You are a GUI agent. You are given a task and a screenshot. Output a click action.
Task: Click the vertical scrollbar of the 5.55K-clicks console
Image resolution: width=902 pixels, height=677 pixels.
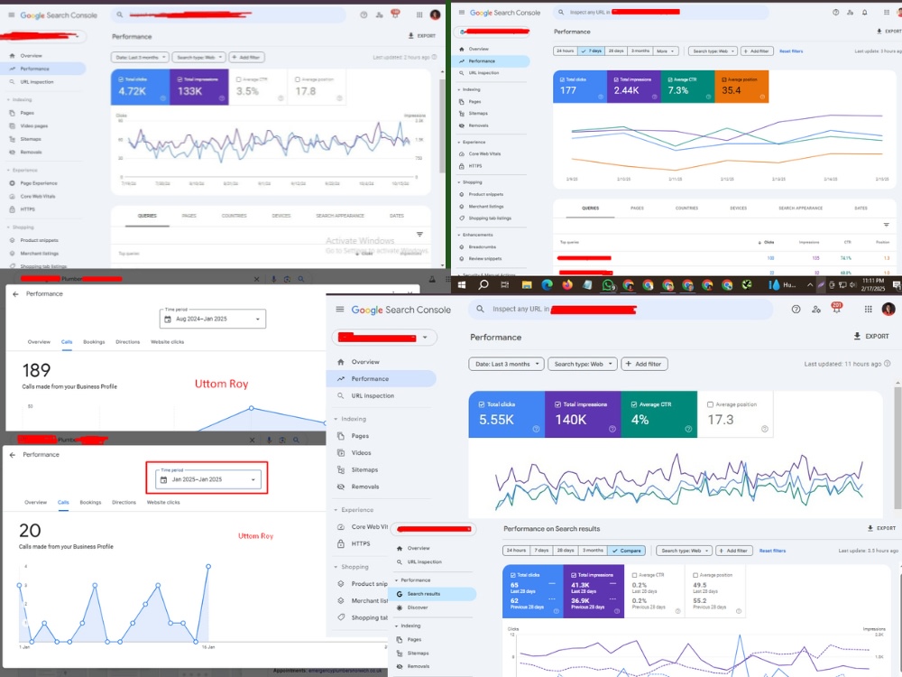[897, 448]
